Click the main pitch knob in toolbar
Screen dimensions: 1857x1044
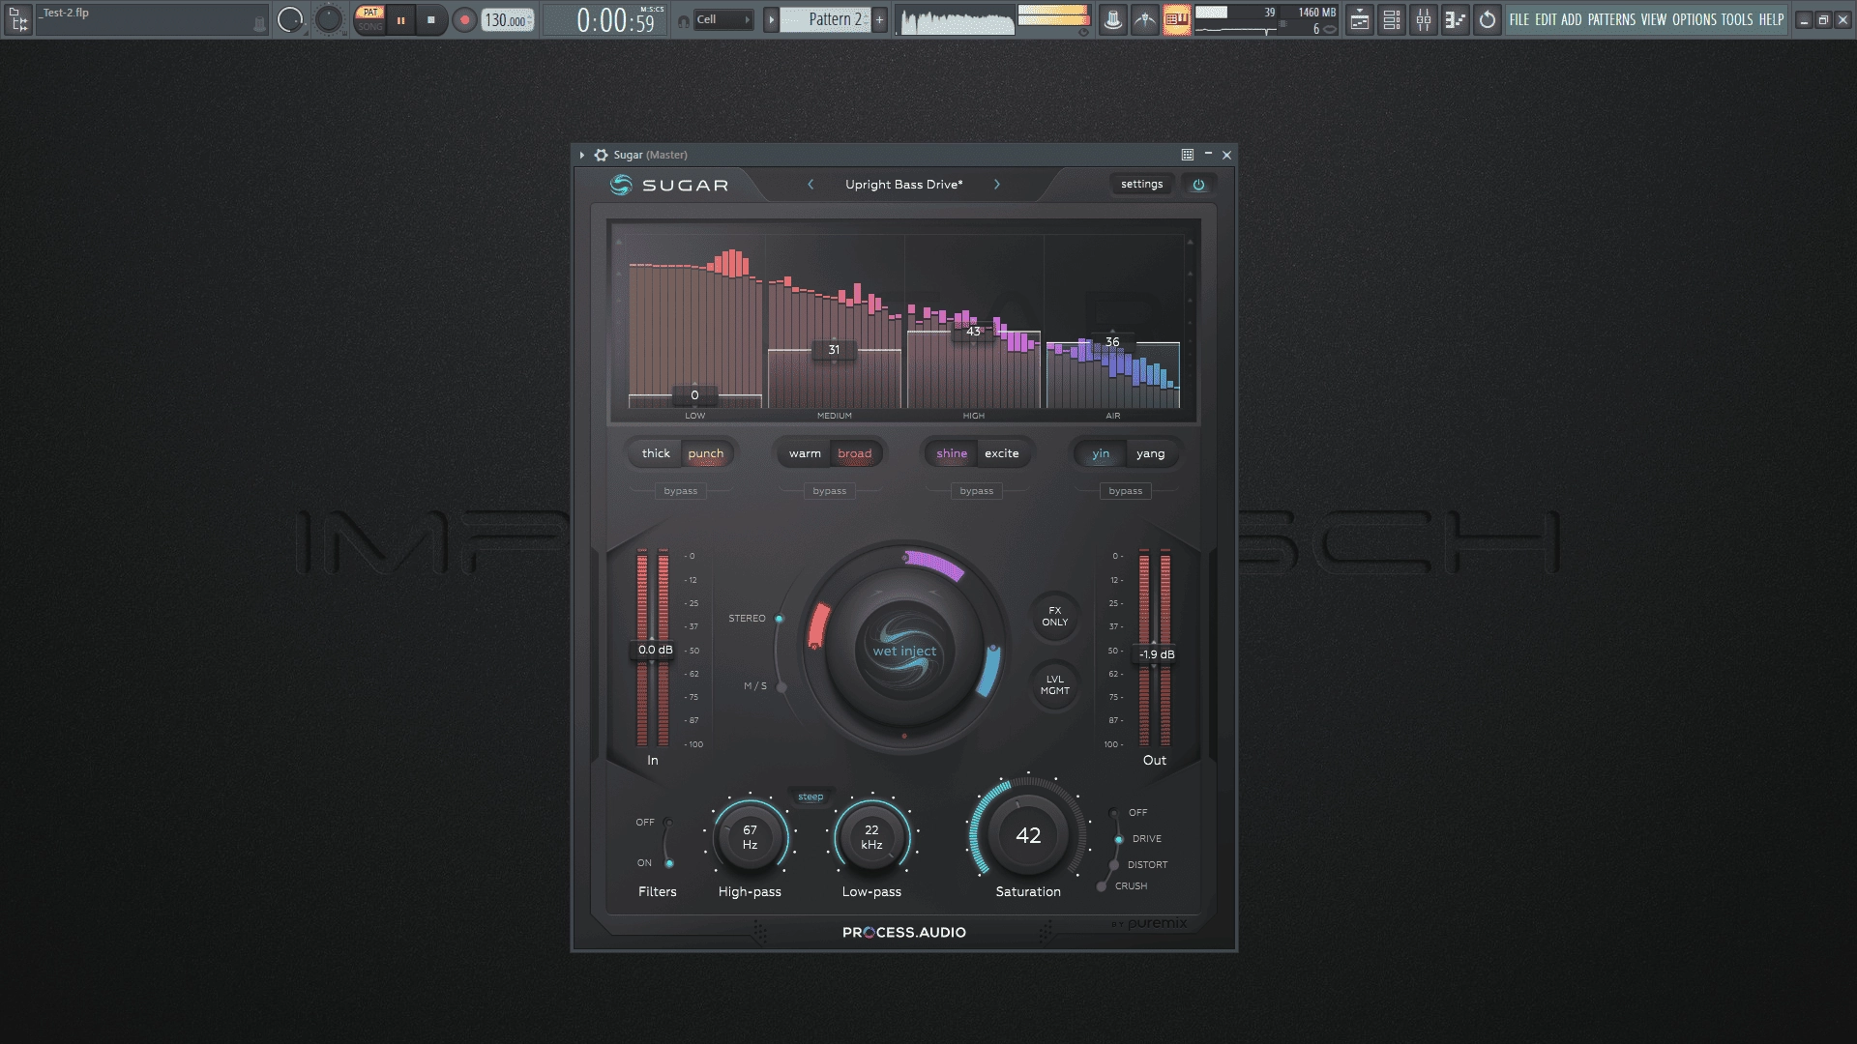[329, 19]
